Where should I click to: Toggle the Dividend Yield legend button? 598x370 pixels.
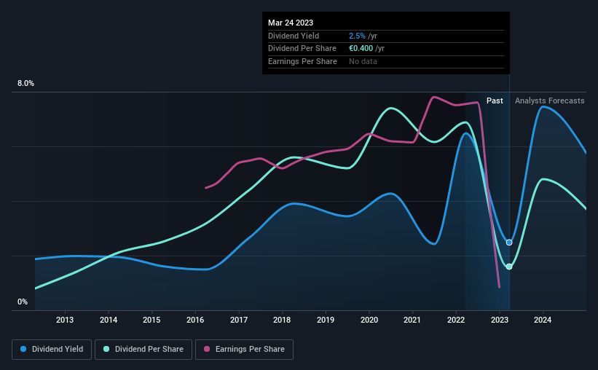coord(52,350)
